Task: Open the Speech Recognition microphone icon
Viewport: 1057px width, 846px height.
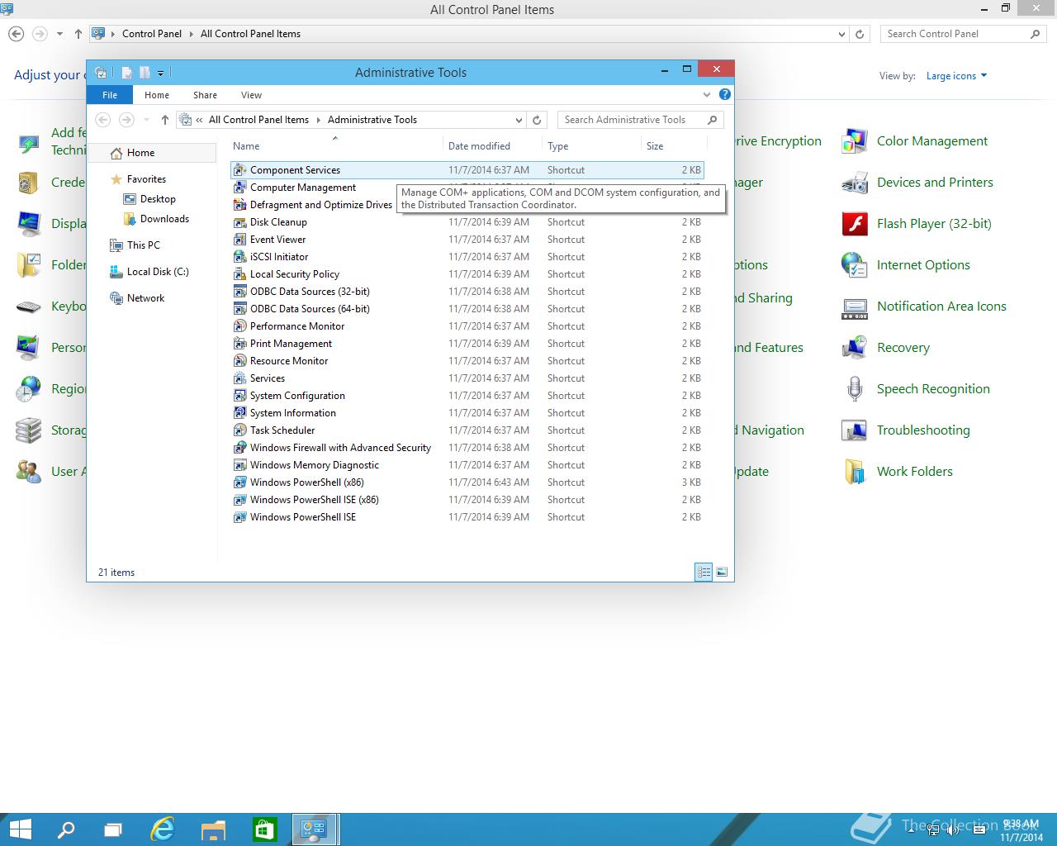Action: click(x=854, y=389)
